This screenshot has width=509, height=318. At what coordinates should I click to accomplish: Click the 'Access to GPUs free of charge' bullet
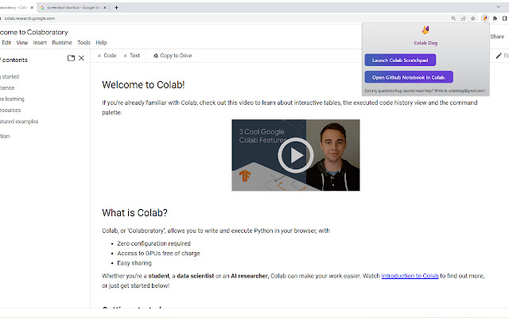click(158, 253)
